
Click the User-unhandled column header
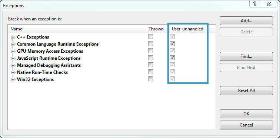pos(189,29)
